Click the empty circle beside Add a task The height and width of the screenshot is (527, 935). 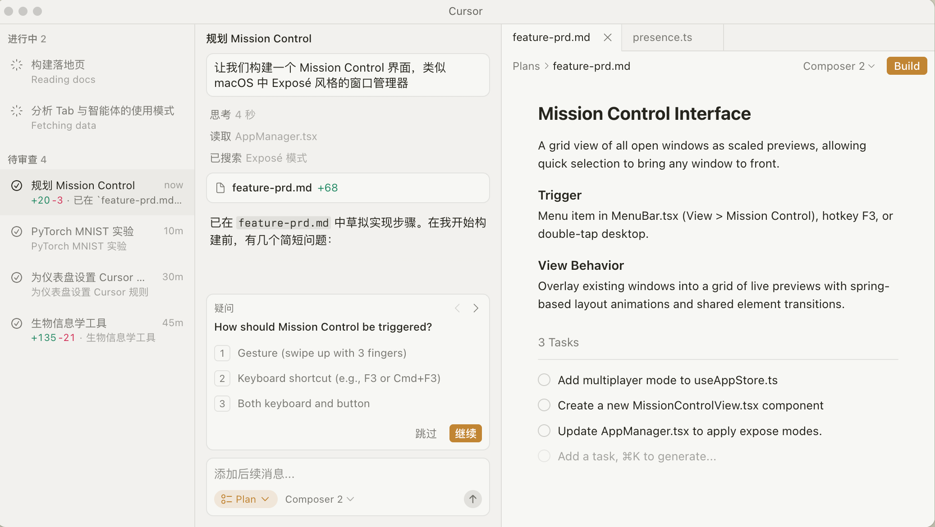click(x=544, y=456)
